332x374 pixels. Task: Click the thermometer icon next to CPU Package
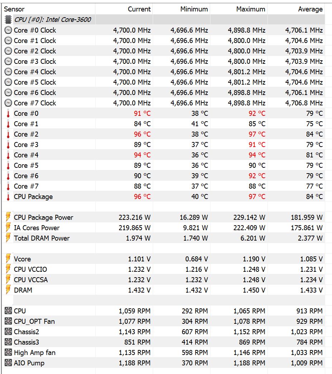[x=8, y=197]
